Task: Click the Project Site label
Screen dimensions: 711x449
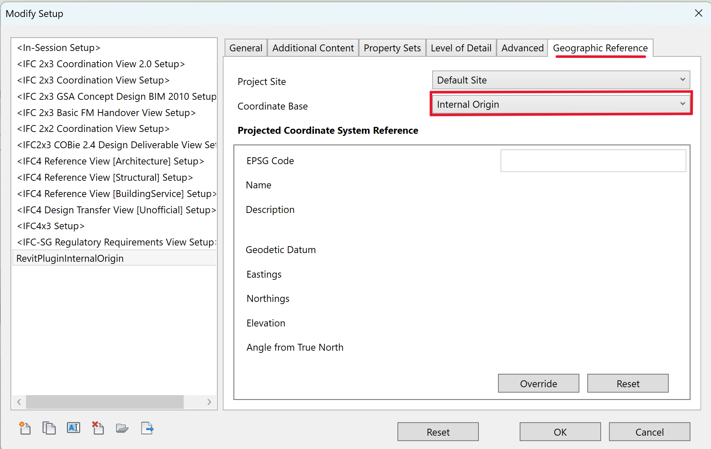Action: coord(261,82)
